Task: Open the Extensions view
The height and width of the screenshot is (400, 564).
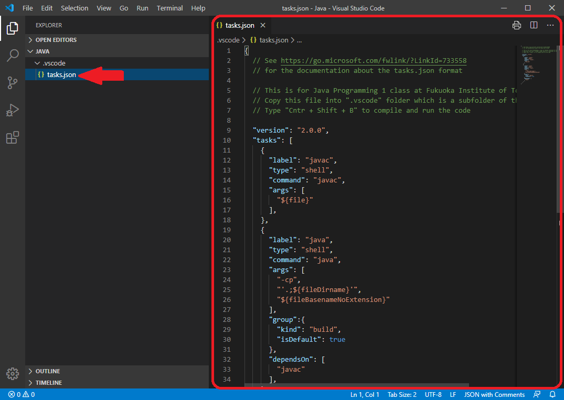Action: coord(12,137)
